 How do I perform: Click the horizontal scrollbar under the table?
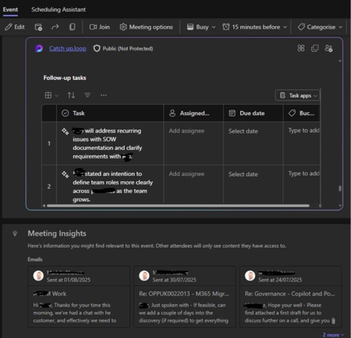pos(178,205)
